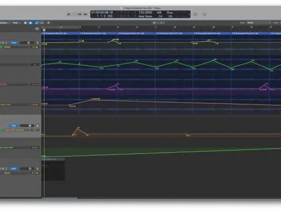Click the grid view icon in tracks toolbar
This screenshot has height=211, width=281.
pos(25,23)
